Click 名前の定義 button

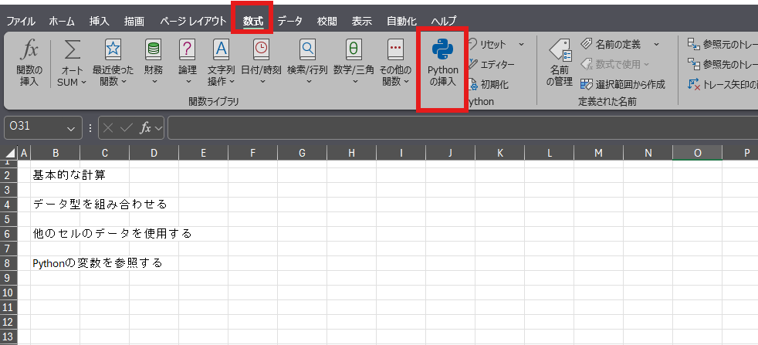(x=611, y=45)
